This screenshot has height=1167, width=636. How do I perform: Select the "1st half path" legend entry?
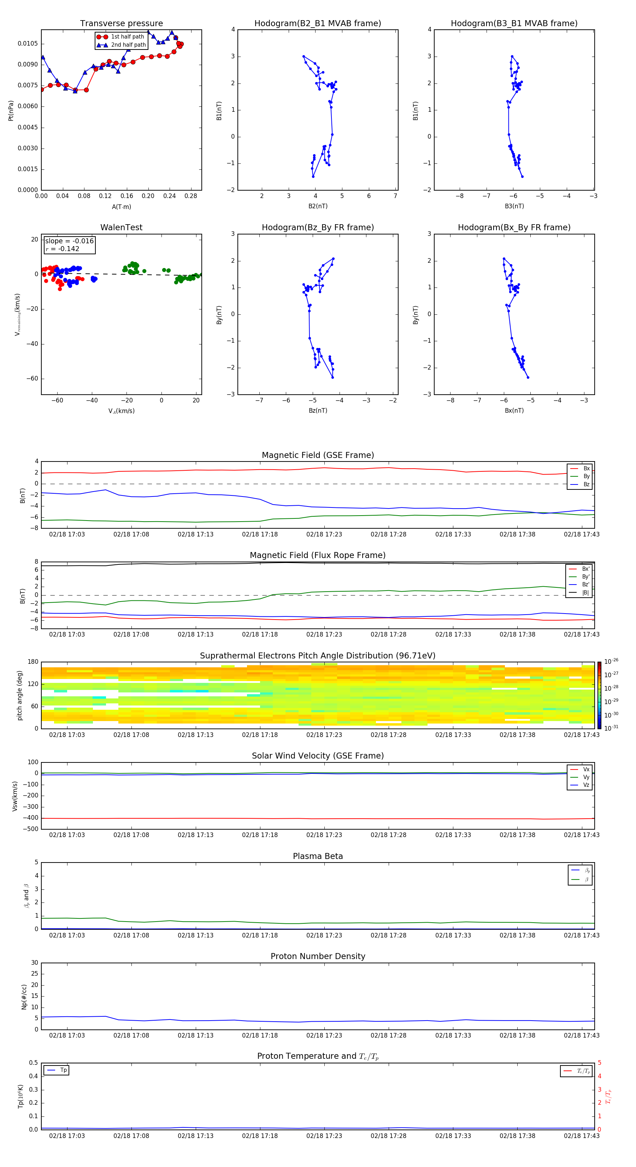click(120, 37)
